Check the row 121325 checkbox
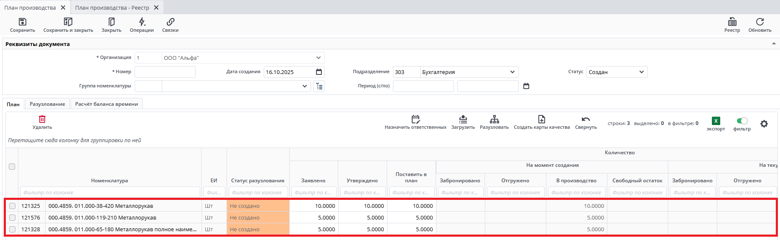The image size is (780, 240). [12, 206]
